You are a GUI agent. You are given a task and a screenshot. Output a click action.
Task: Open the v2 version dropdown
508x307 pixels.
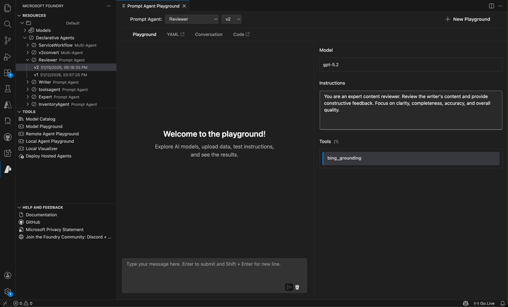coord(231,19)
